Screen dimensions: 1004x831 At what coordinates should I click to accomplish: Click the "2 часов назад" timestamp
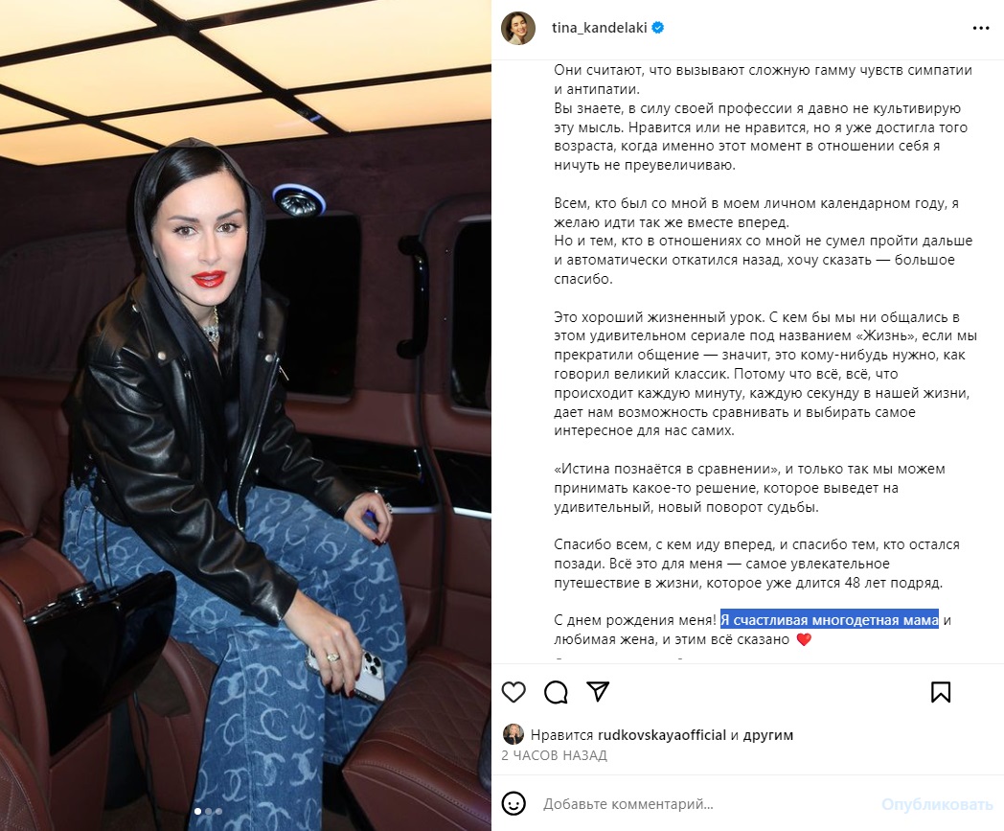(554, 755)
